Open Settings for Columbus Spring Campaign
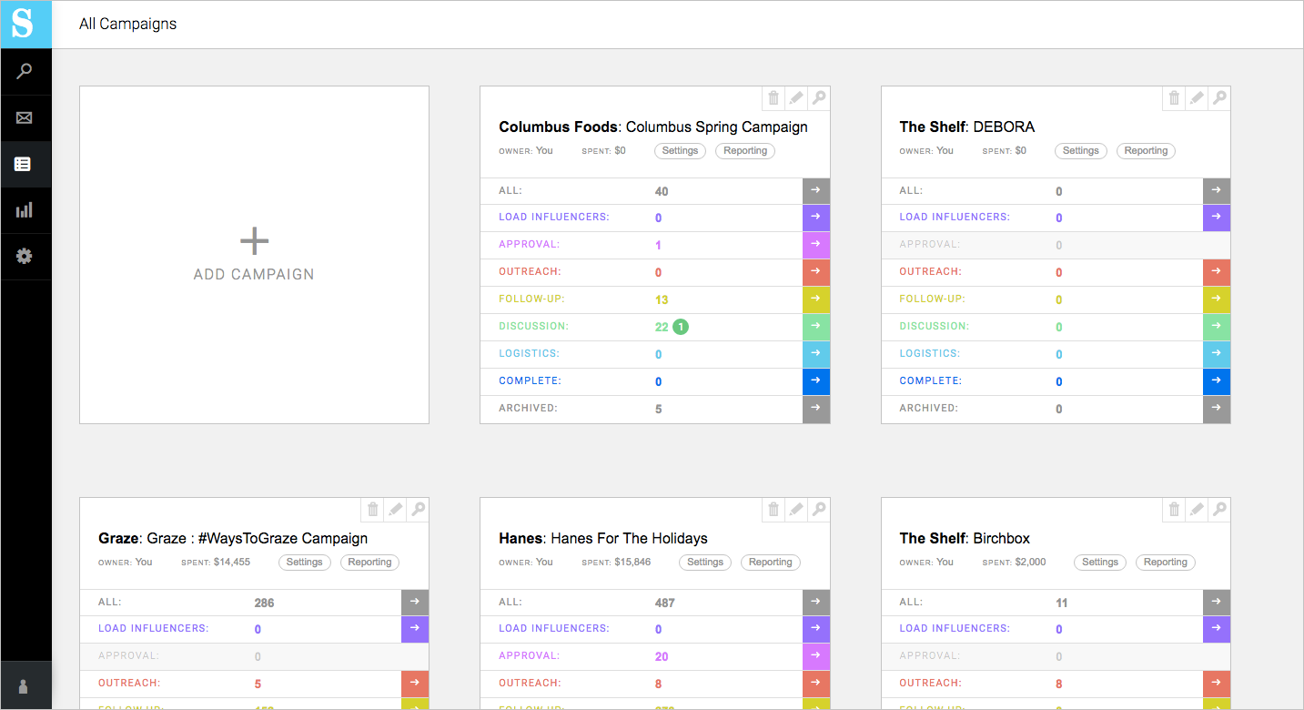This screenshot has height=710, width=1304. [x=681, y=151]
